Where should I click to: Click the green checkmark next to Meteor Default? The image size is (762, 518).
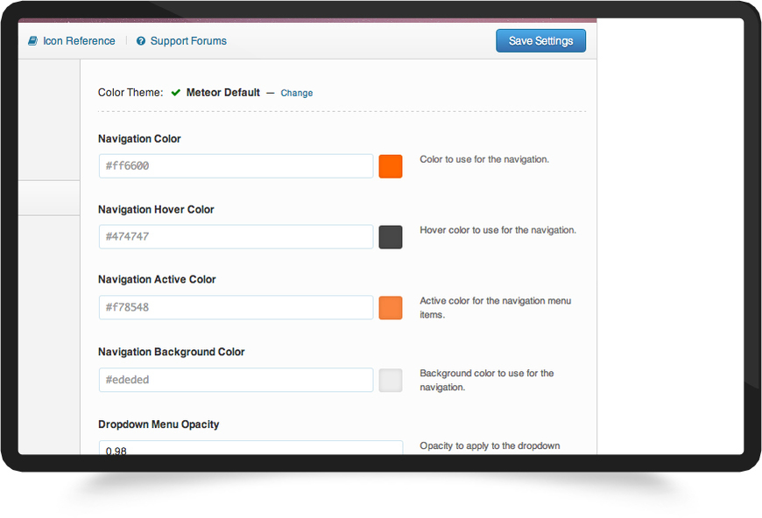coord(176,92)
